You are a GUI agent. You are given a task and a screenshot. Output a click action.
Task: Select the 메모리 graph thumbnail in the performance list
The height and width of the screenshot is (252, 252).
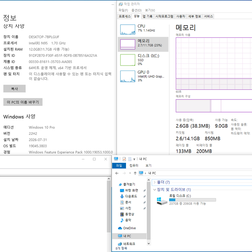128,44
